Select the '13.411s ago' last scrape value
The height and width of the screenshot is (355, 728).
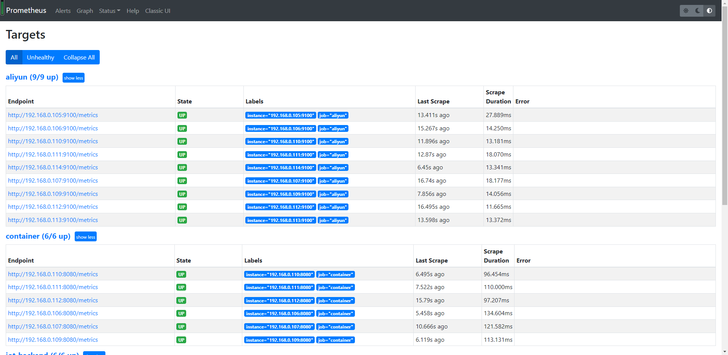tap(433, 115)
